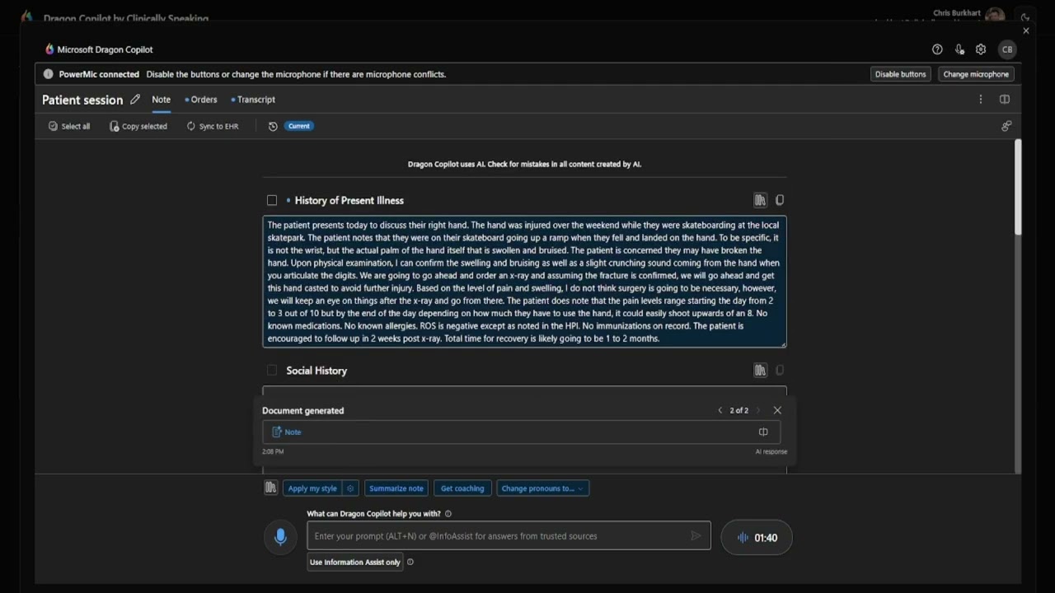Click Chris Burkhart profile picture
Image resolution: width=1055 pixels, height=593 pixels.
[x=995, y=16]
